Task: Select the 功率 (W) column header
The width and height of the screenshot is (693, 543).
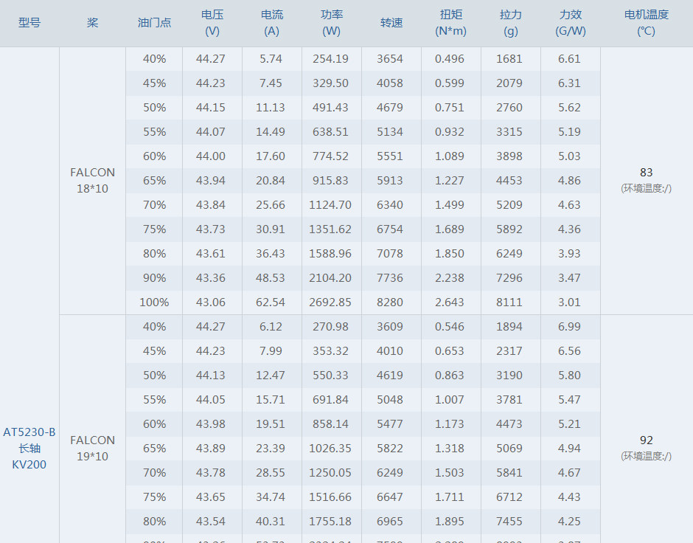Action: pyautogui.click(x=332, y=23)
